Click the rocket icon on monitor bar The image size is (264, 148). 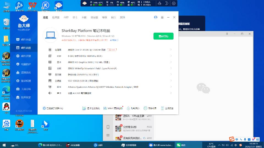tap(159, 3)
